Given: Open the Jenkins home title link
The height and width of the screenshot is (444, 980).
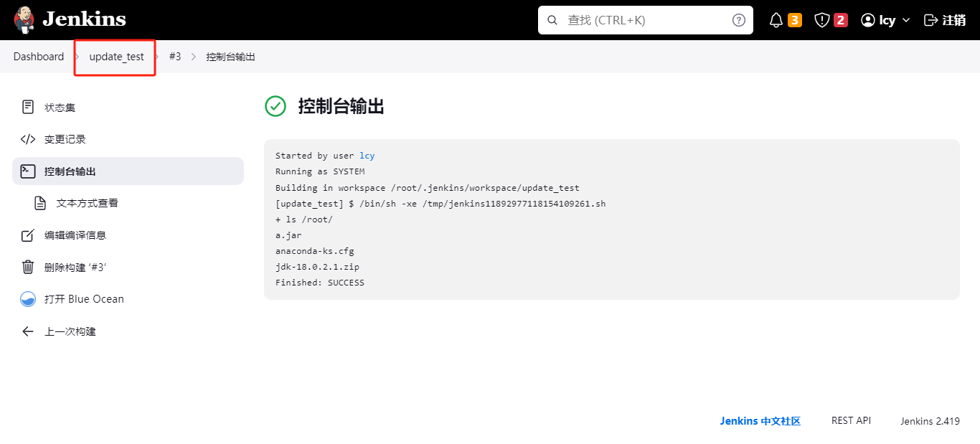Looking at the screenshot, I should click(x=84, y=19).
